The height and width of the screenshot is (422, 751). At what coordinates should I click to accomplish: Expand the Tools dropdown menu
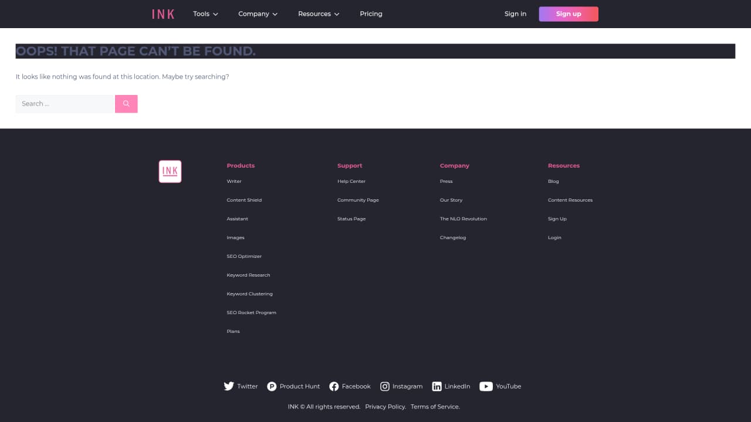(x=205, y=14)
